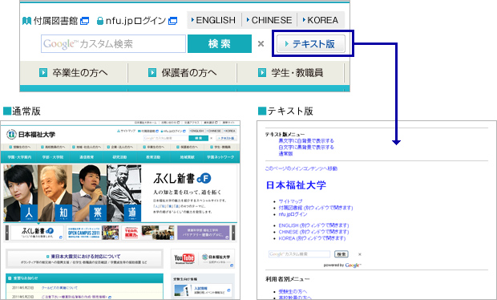Screen dimensions: 497x300
Task: Click the arrow icon beside 保護者の方へ in enlarged header
Action: 152,73
